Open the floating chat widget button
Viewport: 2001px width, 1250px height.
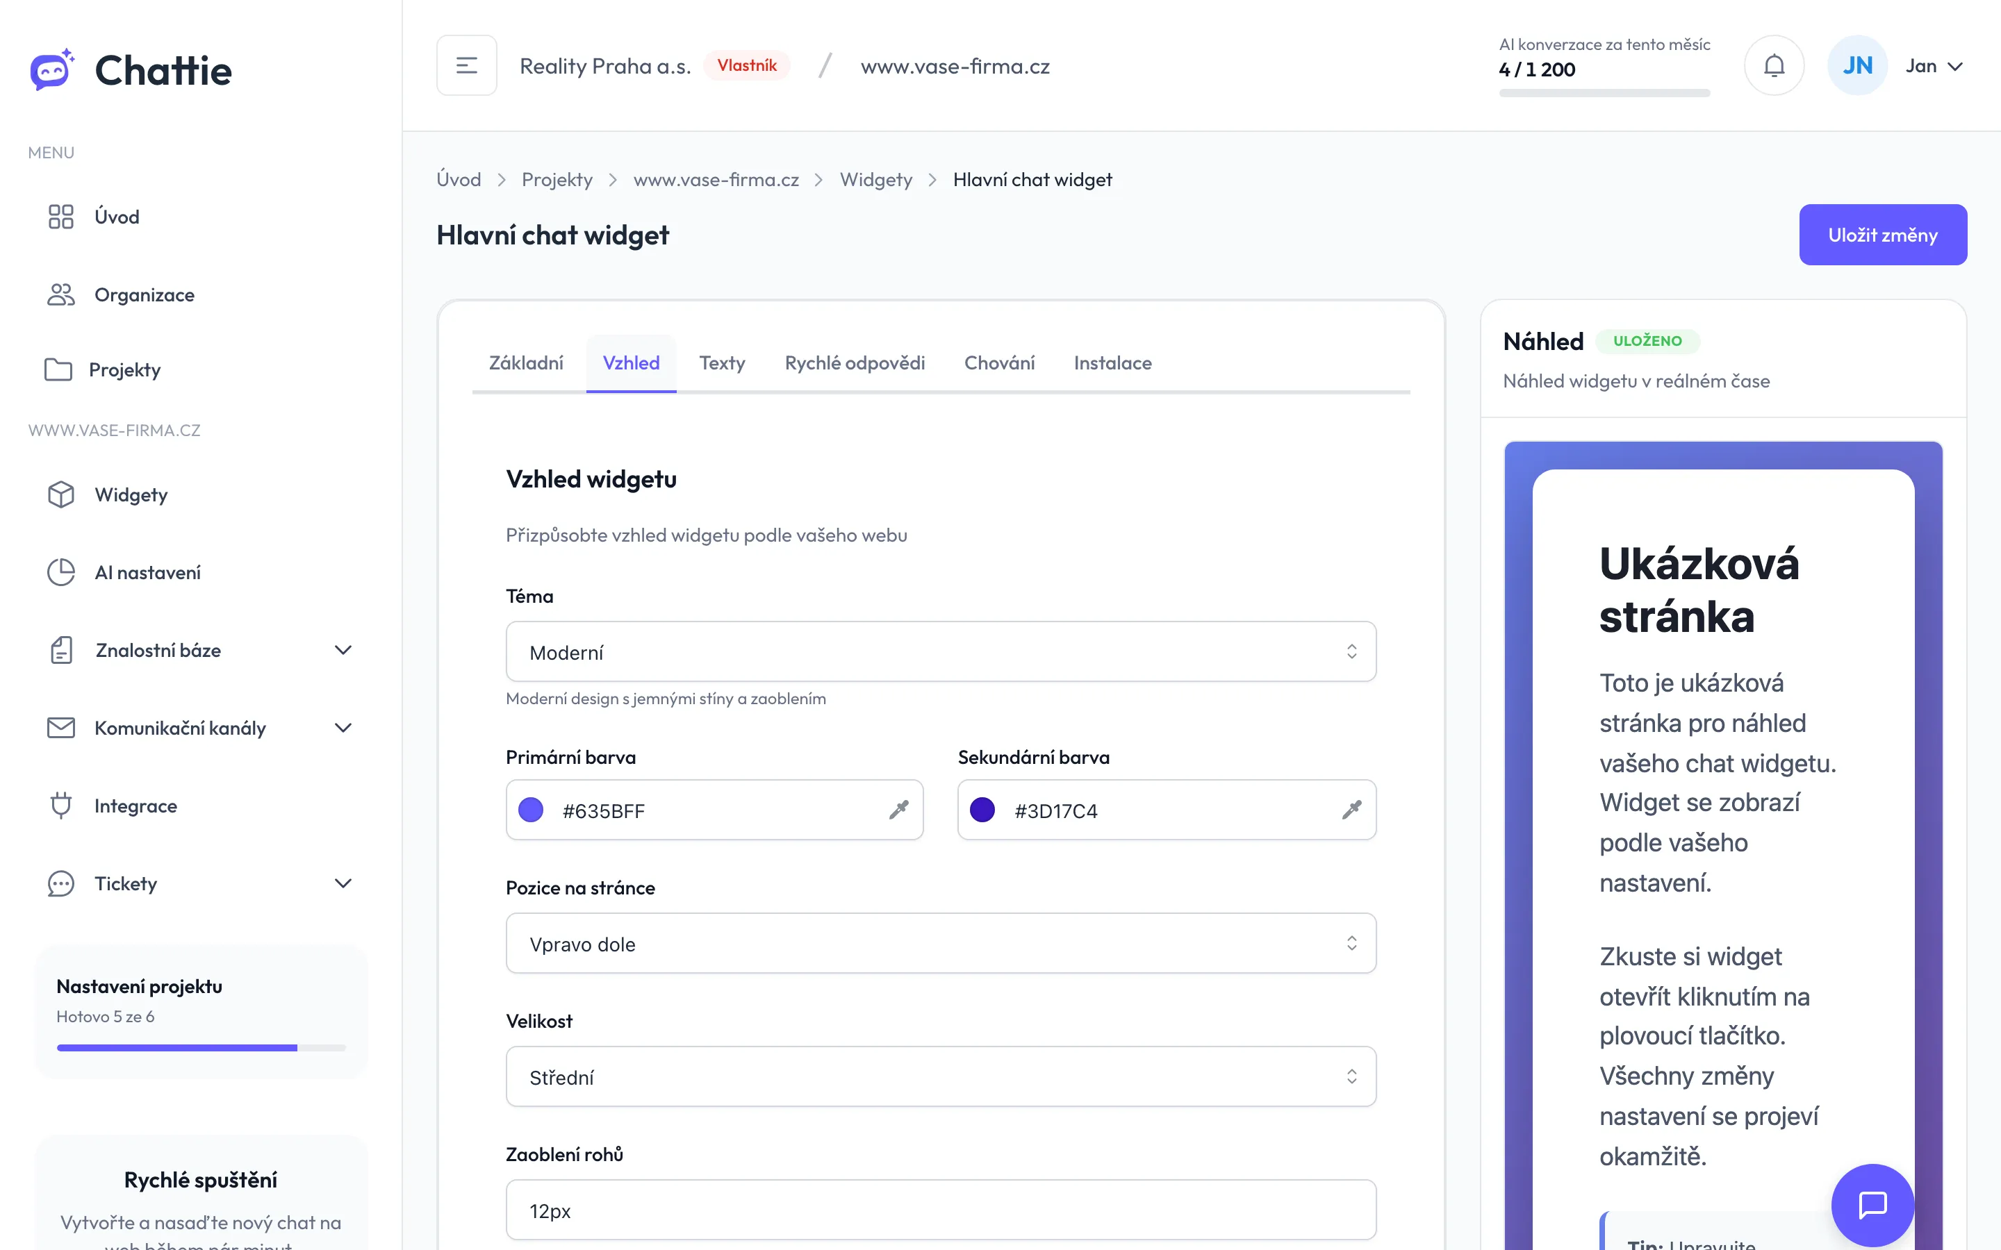click(1873, 1205)
